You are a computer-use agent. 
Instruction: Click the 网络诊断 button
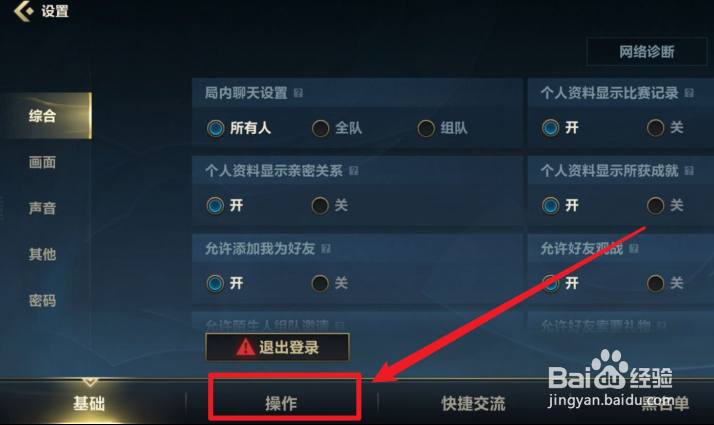click(647, 52)
